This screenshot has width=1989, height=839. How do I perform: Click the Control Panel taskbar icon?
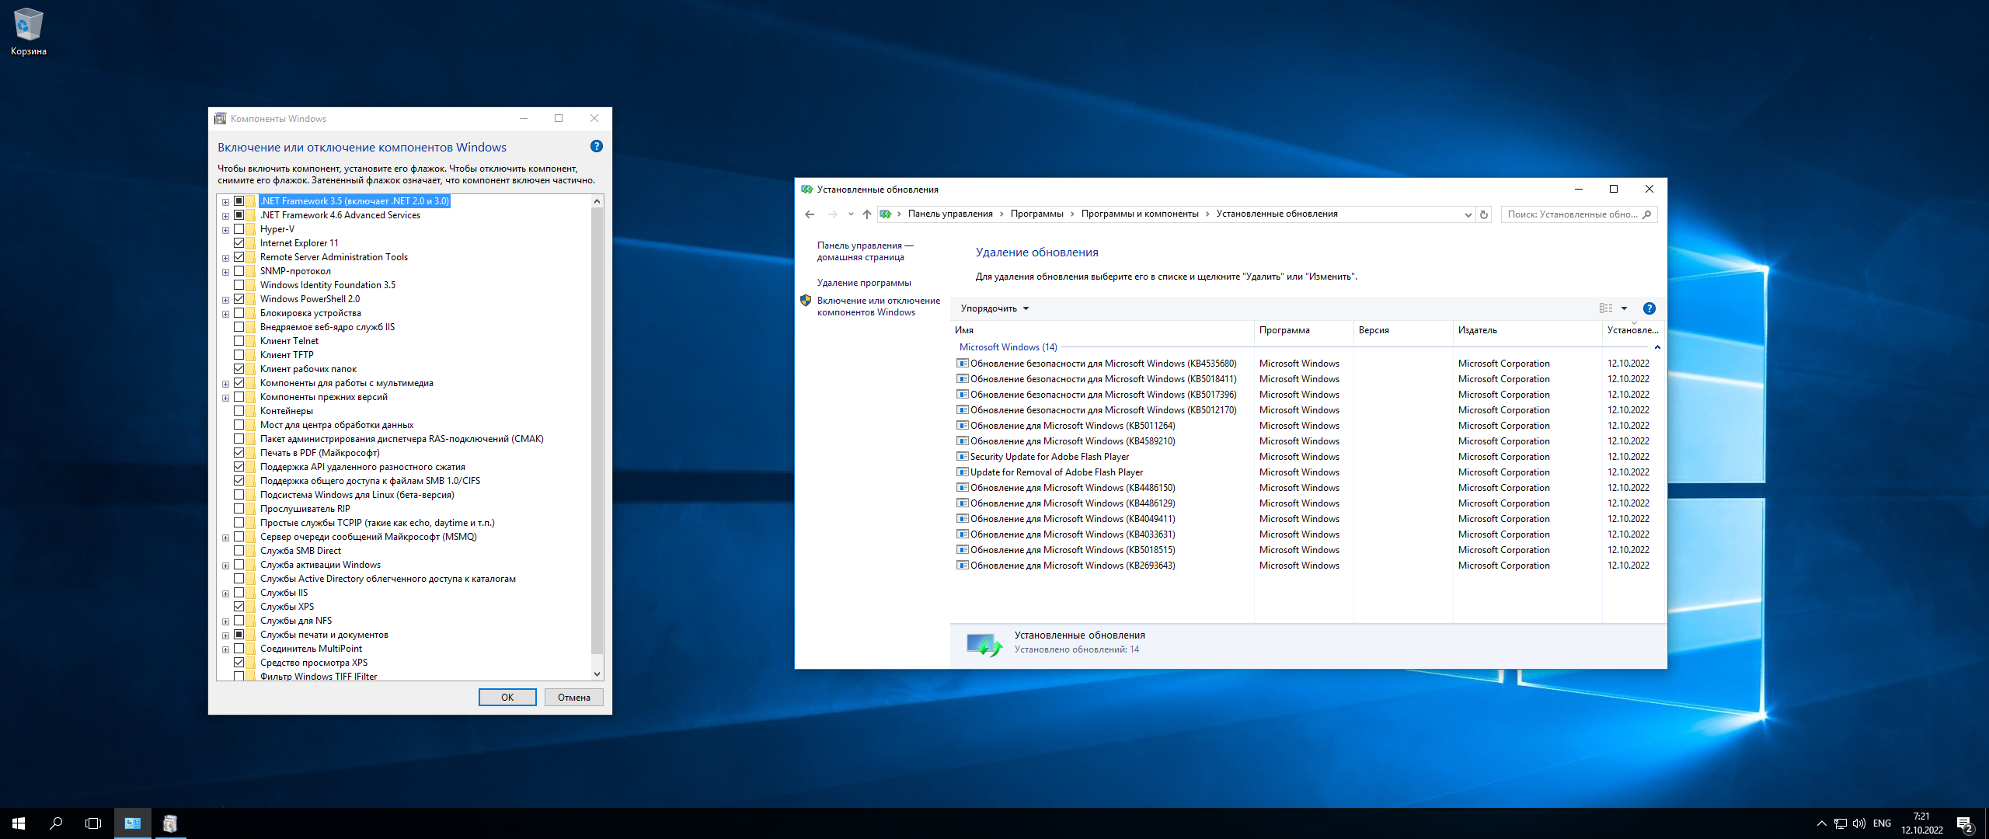pos(133,823)
